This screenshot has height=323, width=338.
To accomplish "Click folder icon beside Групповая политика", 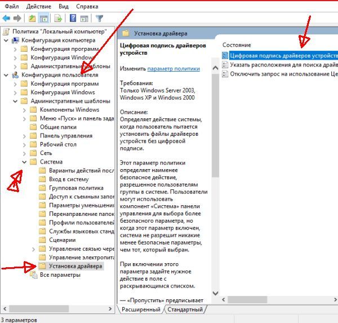I will 42,188.
